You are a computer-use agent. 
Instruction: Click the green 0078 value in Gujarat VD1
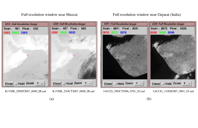[x=115, y=32]
